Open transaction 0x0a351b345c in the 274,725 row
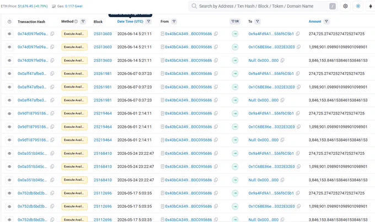375x222 pixels. click(33, 153)
